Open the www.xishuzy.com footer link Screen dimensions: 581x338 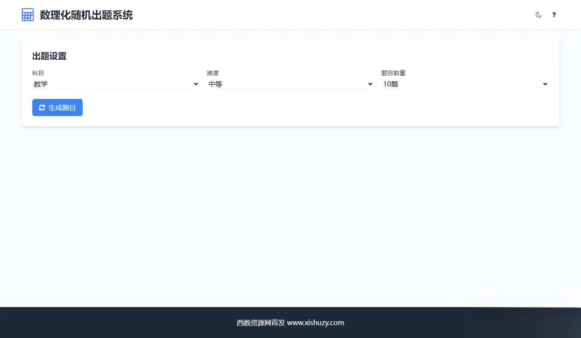pos(315,323)
